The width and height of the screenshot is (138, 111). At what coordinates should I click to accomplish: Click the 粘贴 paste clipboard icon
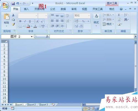(x=6, y=17)
